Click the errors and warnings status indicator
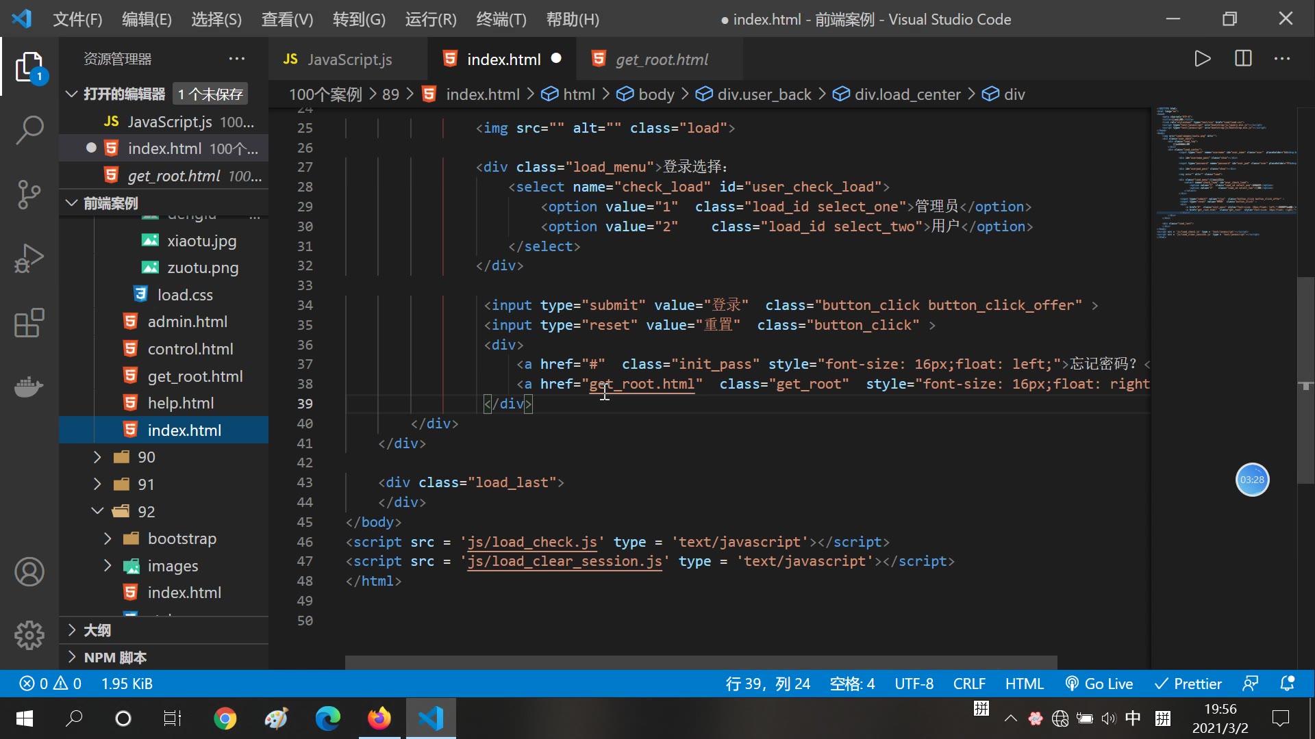Viewport: 1315px width, 739px height. 51,684
